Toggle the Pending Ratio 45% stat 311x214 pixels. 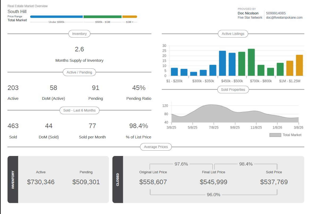(139, 88)
